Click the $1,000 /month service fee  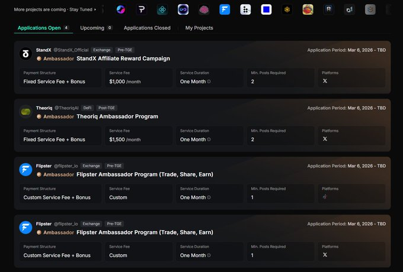click(x=125, y=82)
